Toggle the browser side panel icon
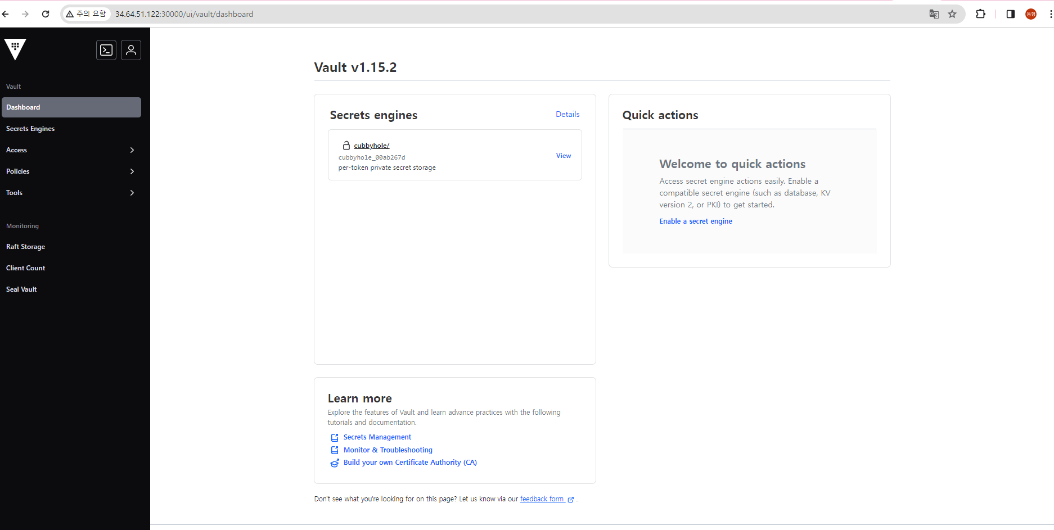The height and width of the screenshot is (530, 1054). pyautogui.click(x=1011, y=14)
